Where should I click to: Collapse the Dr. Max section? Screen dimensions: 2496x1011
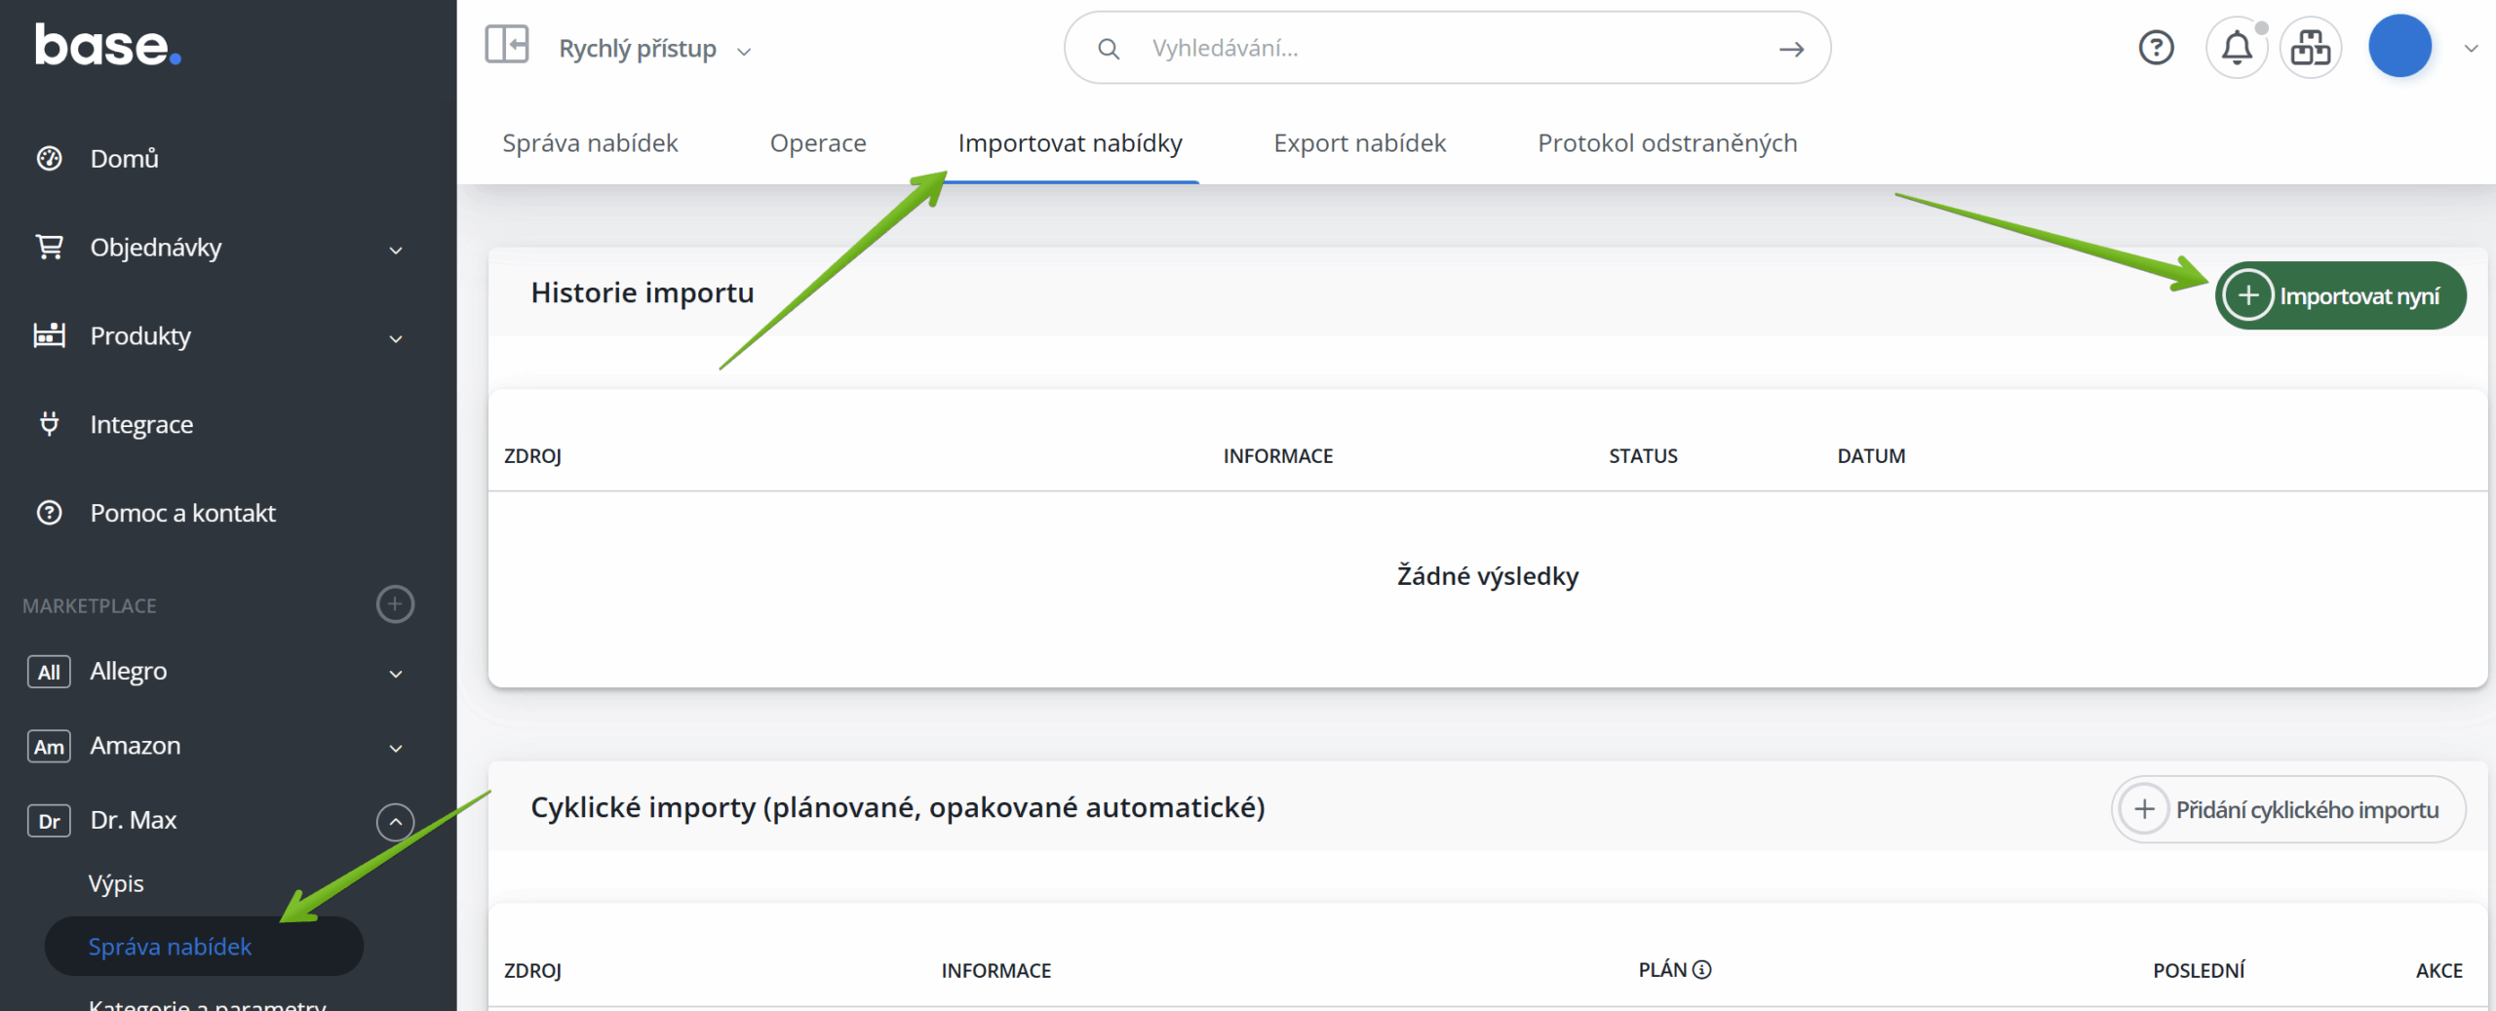[x=395, y=821]
